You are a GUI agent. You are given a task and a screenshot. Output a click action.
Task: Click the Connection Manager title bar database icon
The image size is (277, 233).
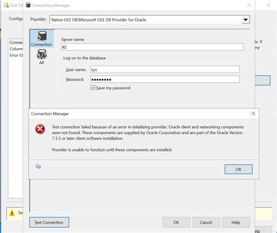28,5
